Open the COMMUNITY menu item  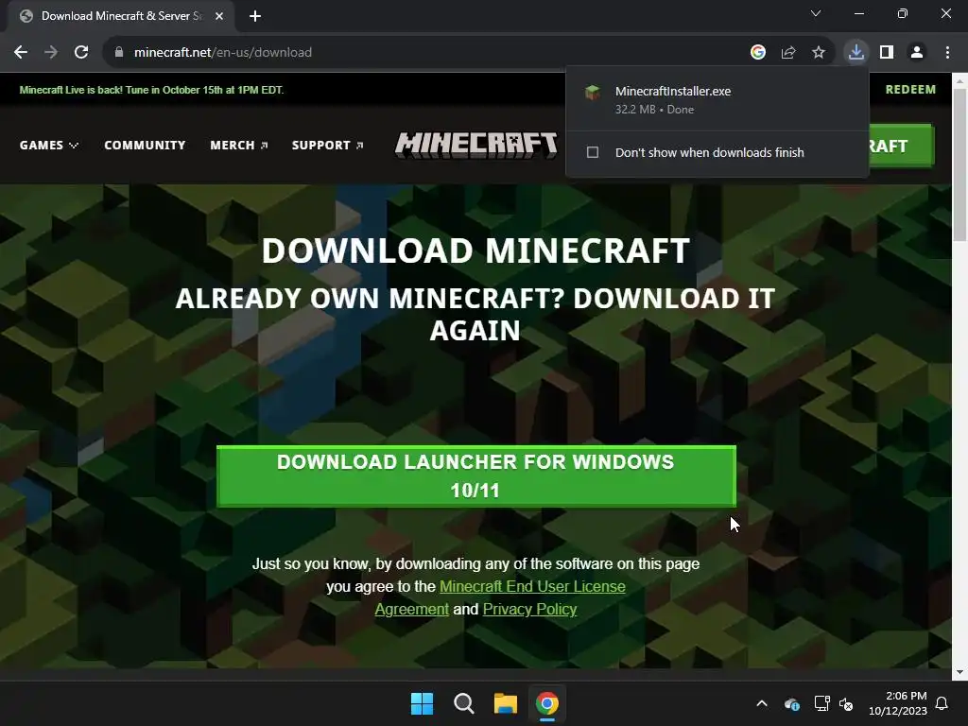click(145, 145)
